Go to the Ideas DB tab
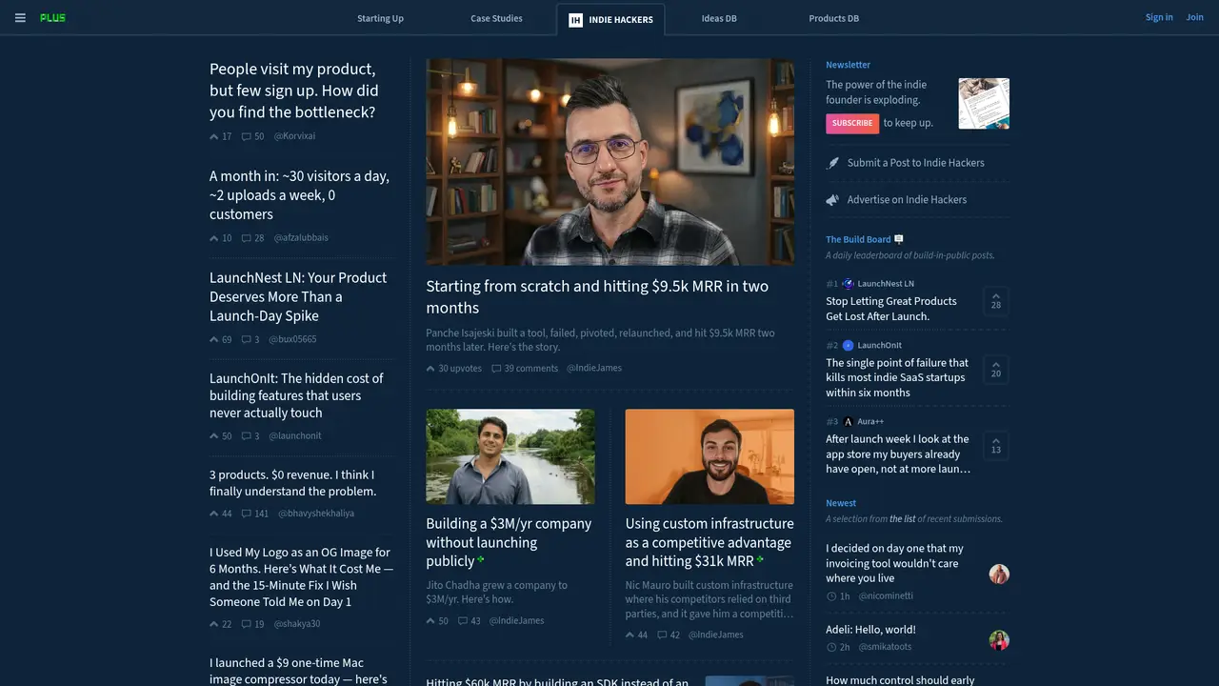This screenshot has height=686, width=1219. [719, 19]
